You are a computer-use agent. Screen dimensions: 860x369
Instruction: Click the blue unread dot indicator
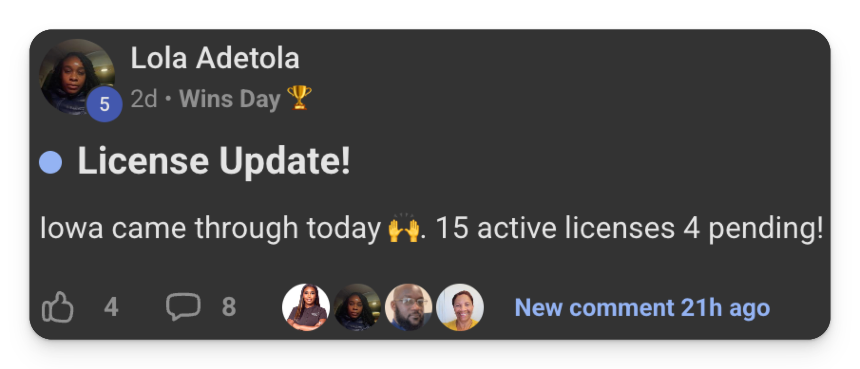click(x=50, y=162)
